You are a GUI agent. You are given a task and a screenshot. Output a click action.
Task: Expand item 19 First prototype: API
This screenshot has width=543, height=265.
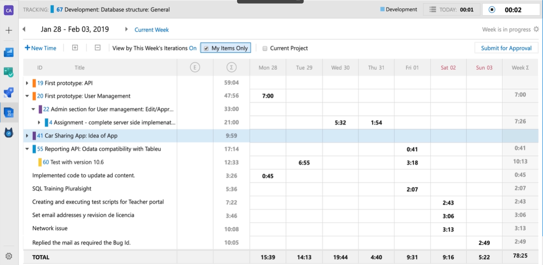pyautogui.click(x=27, y=83)
